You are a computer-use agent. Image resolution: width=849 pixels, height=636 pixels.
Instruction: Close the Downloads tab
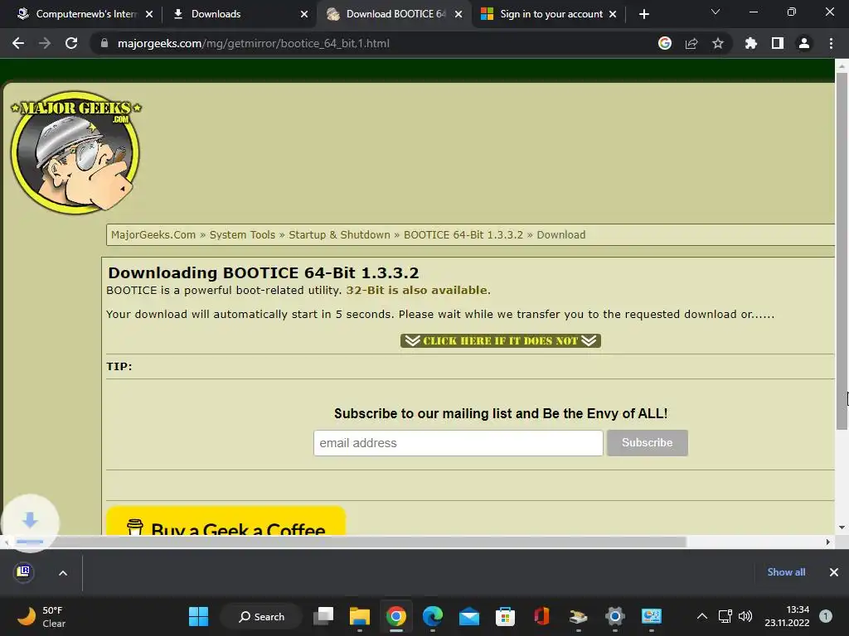[x=304, y=14]
